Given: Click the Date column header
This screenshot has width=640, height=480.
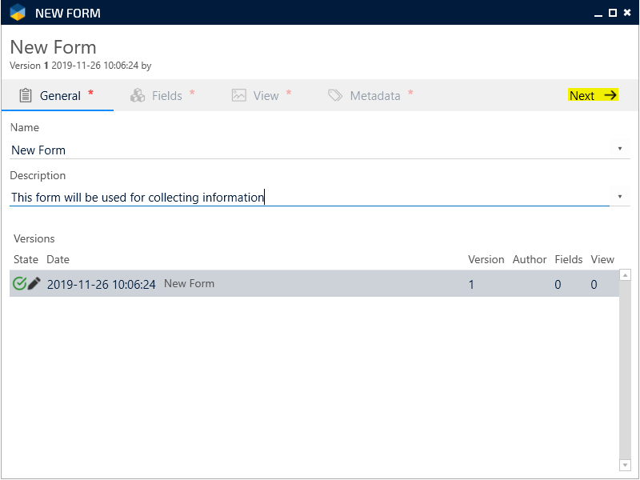Looking at the screenshot, I should click(x=58, y=259).
